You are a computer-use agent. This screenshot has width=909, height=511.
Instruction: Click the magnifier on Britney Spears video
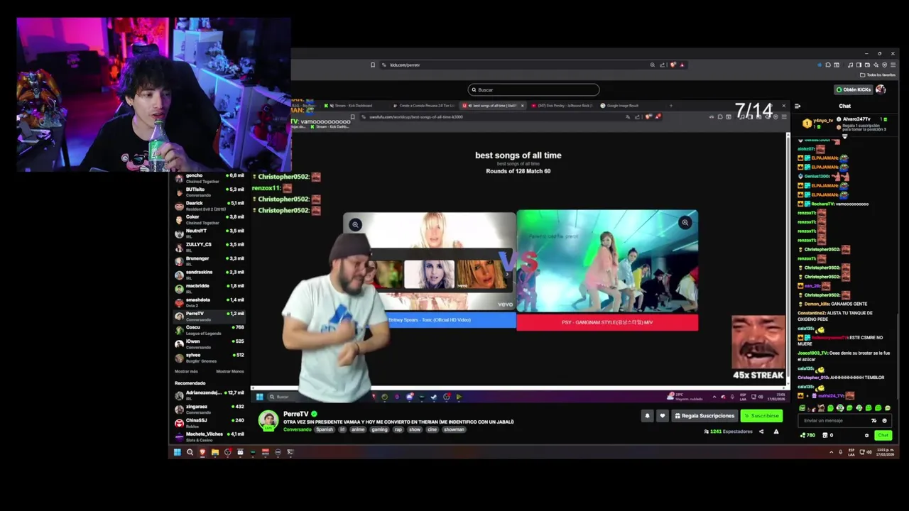tap(355, 225)
